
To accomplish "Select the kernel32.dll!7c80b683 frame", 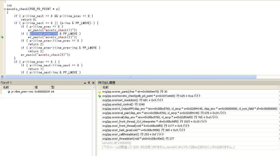I will point(117,143).
